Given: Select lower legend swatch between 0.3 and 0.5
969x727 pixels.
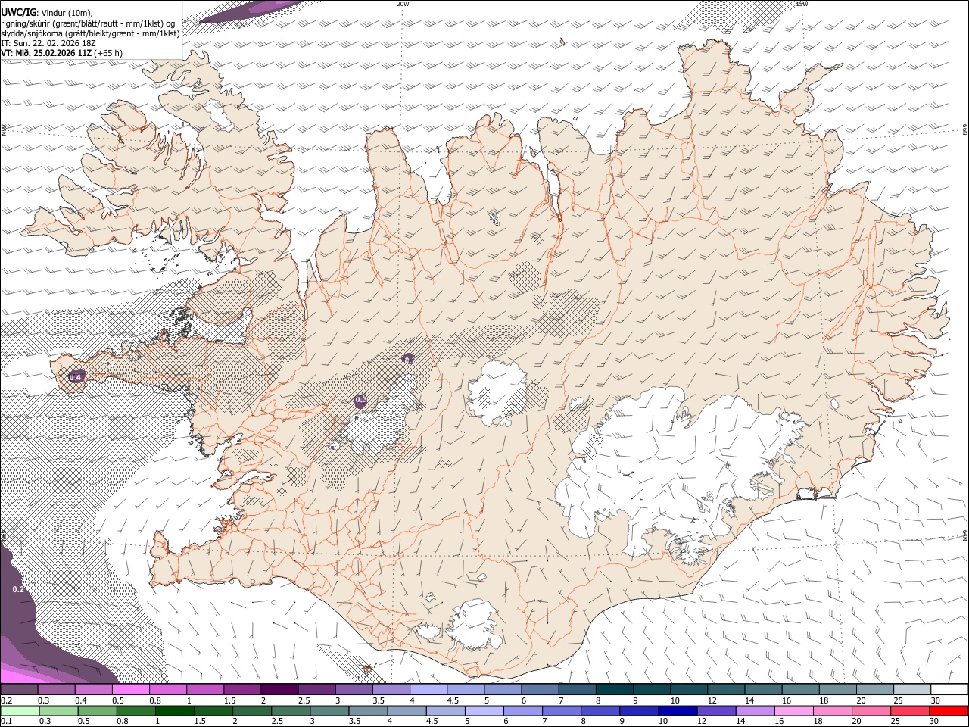Looking at the screenshot, I should 58,711.
